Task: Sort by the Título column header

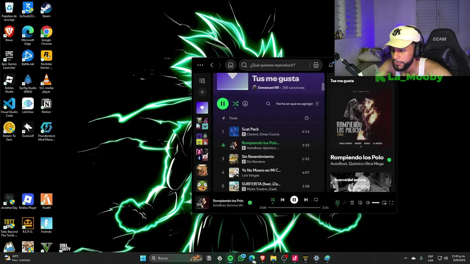Action: (x=233, y=118)
